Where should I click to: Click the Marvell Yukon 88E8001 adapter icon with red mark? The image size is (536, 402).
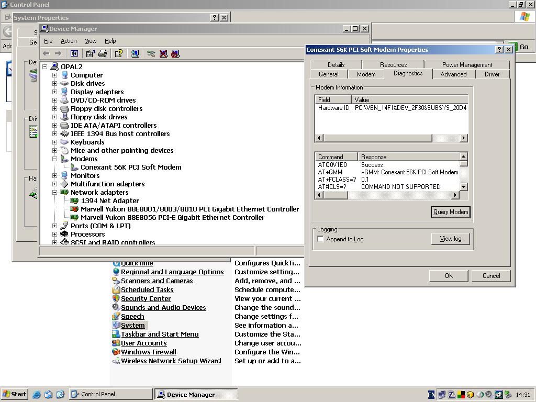(x=74, y=209)
